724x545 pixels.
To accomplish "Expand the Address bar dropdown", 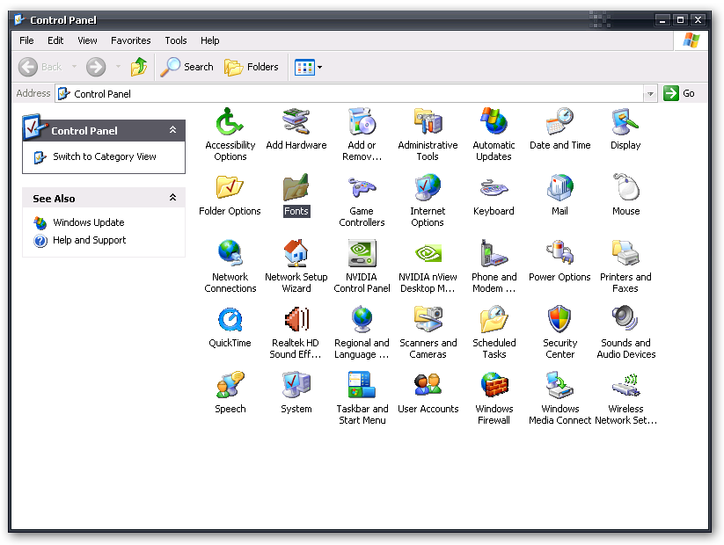I will [650, 94].
